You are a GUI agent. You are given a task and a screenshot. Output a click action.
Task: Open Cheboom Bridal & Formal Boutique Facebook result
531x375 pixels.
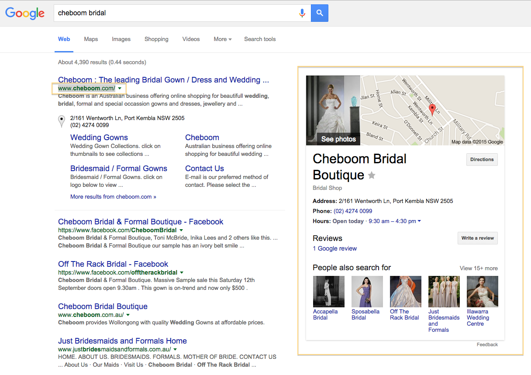point(141,222)
